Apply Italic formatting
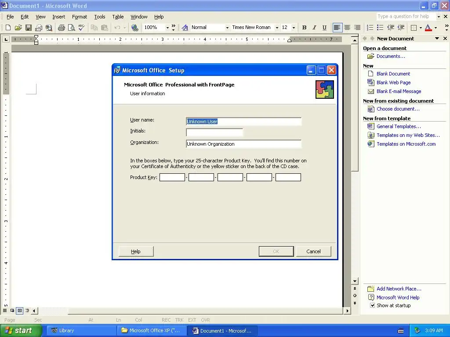Viewport: 450px width, 337px height. coord(314,28)
